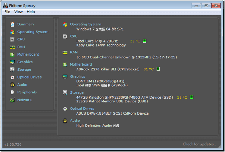
Task: Open Audio section in sidebar
Action: [x=22, y=85]
